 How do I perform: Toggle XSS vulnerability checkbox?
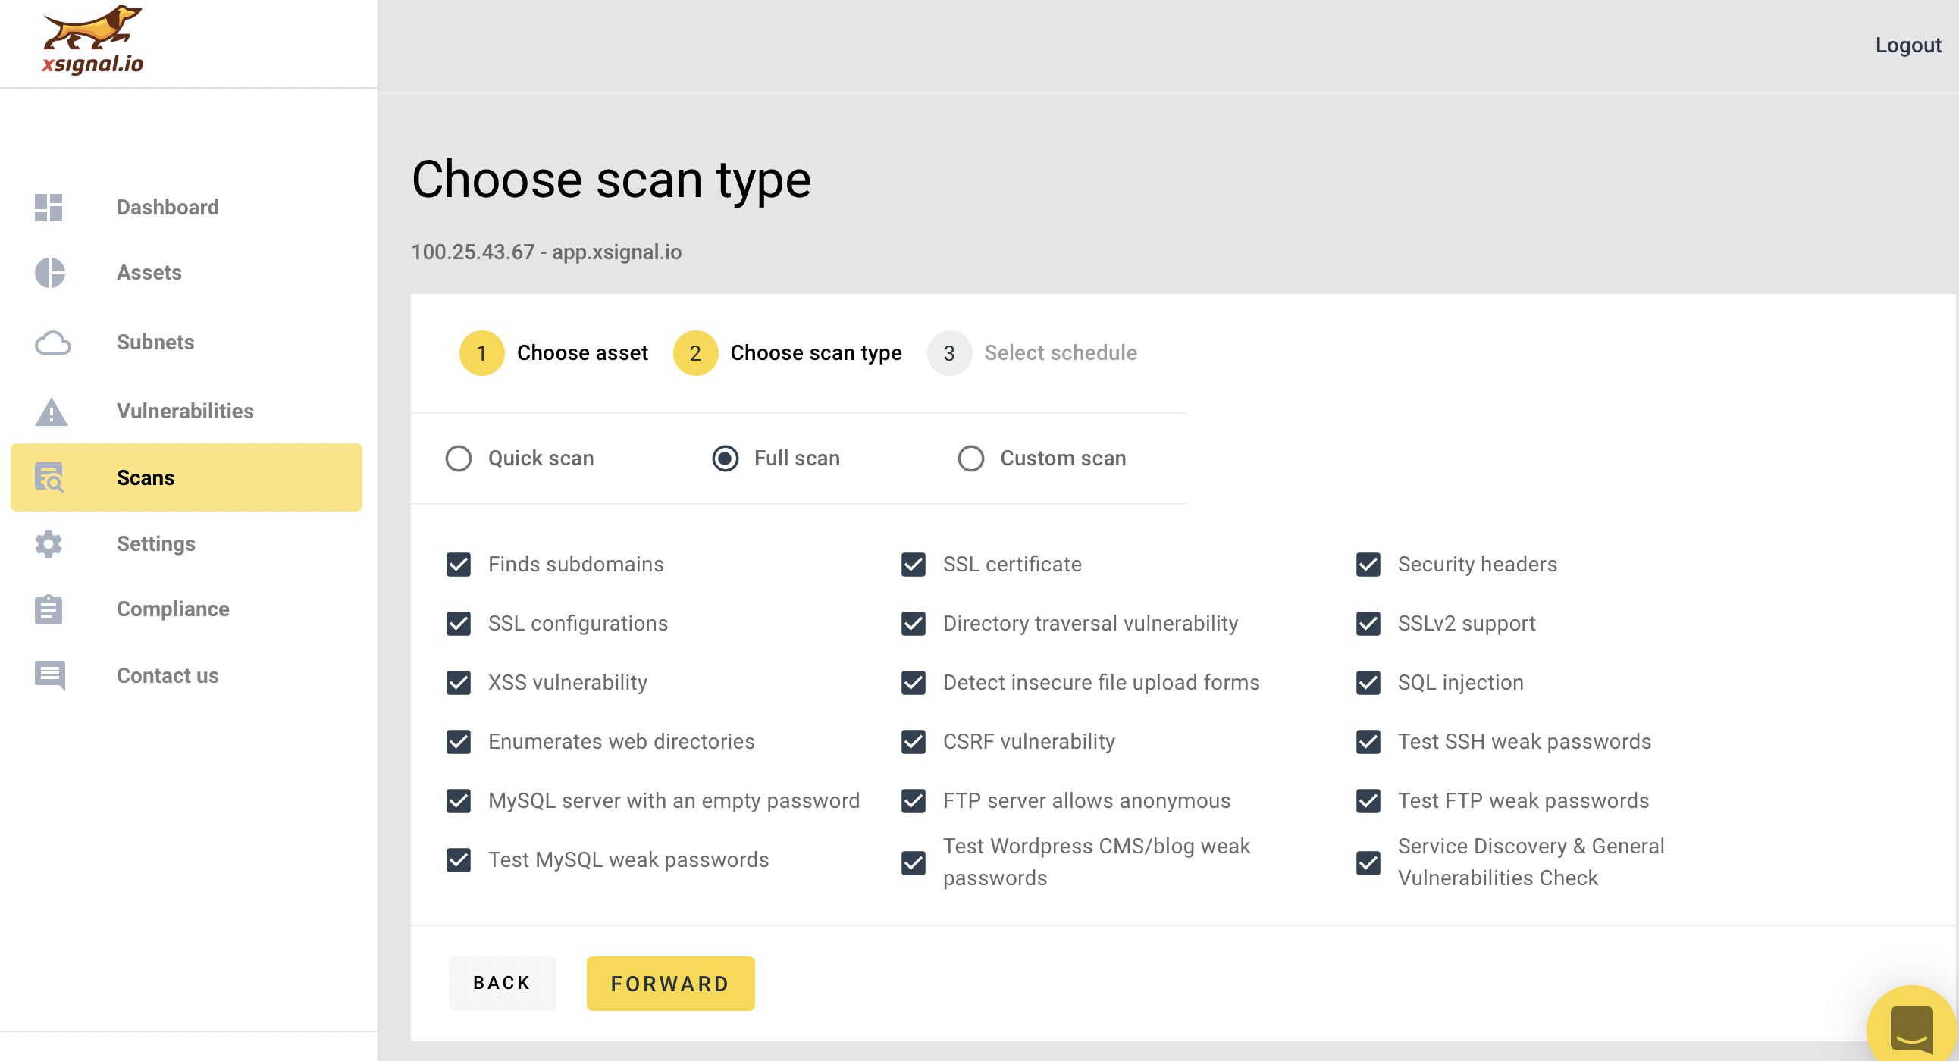click(459, 684)
